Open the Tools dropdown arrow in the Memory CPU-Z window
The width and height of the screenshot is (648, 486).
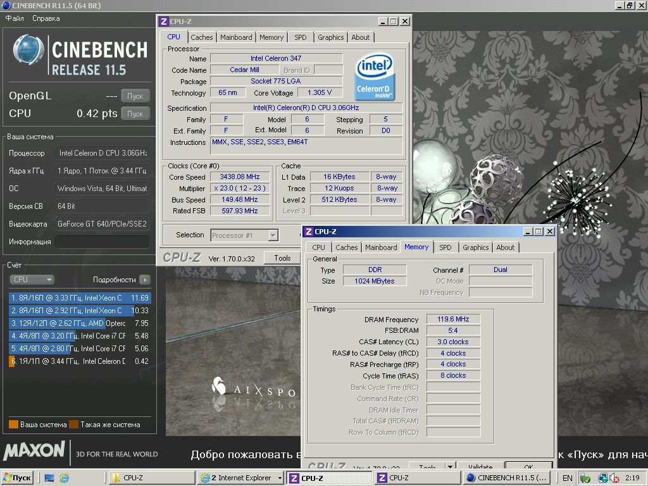coord(450,466)
